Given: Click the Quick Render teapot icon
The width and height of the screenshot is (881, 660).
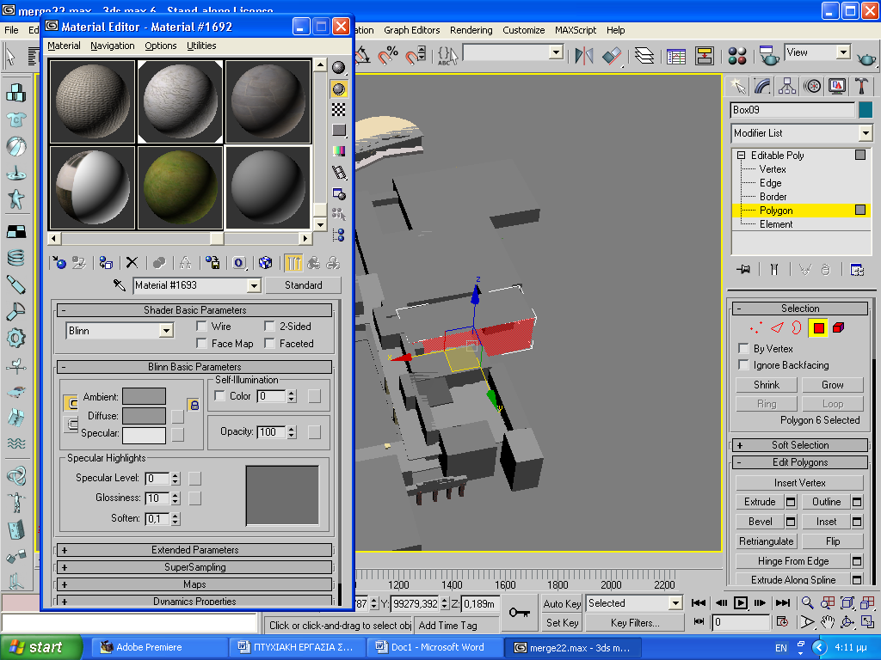Looking at the screenshot, I should click(866, 58).
